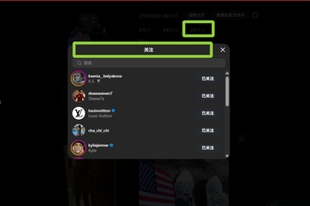Open ksenia_belyakova's profile avatar

(x=79, y=78)
